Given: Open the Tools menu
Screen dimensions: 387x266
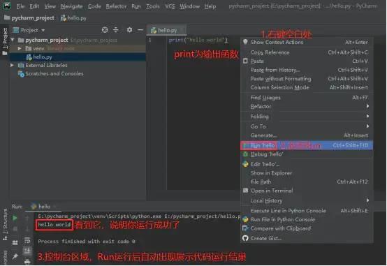Looking at the screenshot, I should 153,6.
